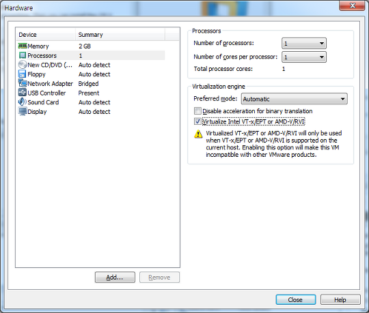Click Auto detect summary for Floppy
This screenshot has height=313, width=369.
coord(94,74)
